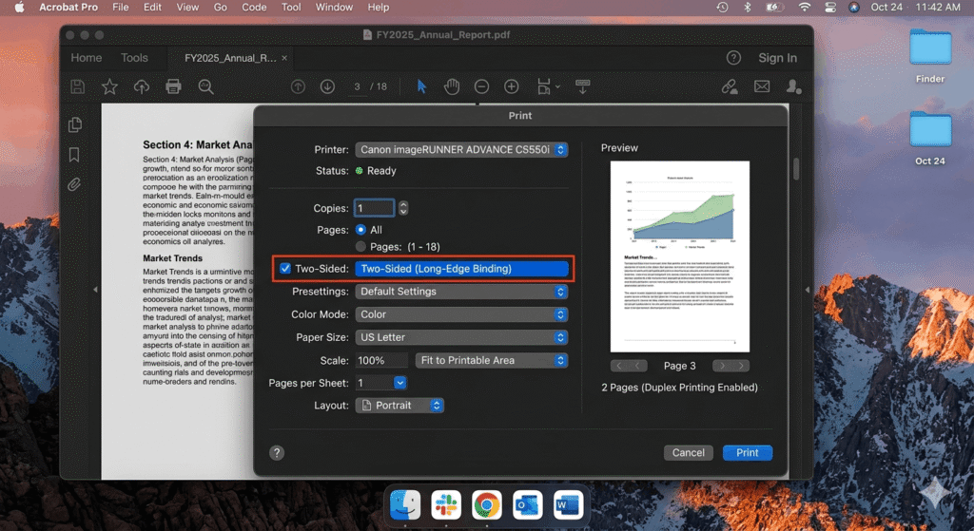The image size is (974, 531).
Task: Open the page thumbnails sidebar panel
Action: [75, 124]
